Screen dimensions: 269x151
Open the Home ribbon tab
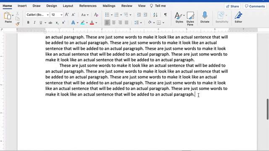pyautogui.click(x=7, y=6)
